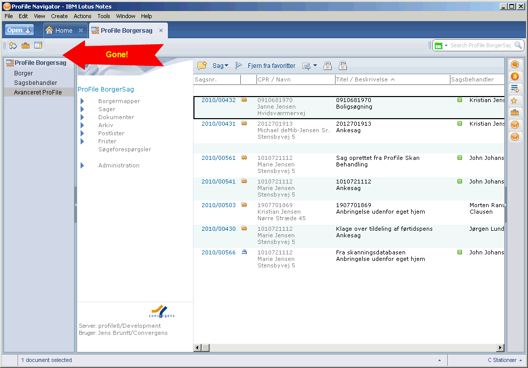Click the green status square for case 2010/00432
Viewport: 528px width, 368px height.
point(459,100)
